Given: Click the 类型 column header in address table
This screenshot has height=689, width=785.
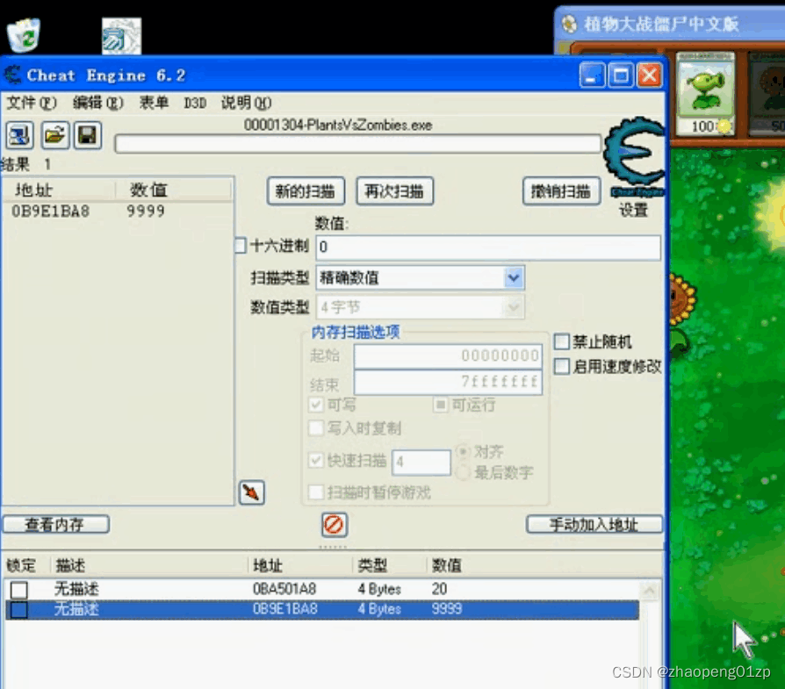Looking at the screenshot, I should [x=372, y=565].
